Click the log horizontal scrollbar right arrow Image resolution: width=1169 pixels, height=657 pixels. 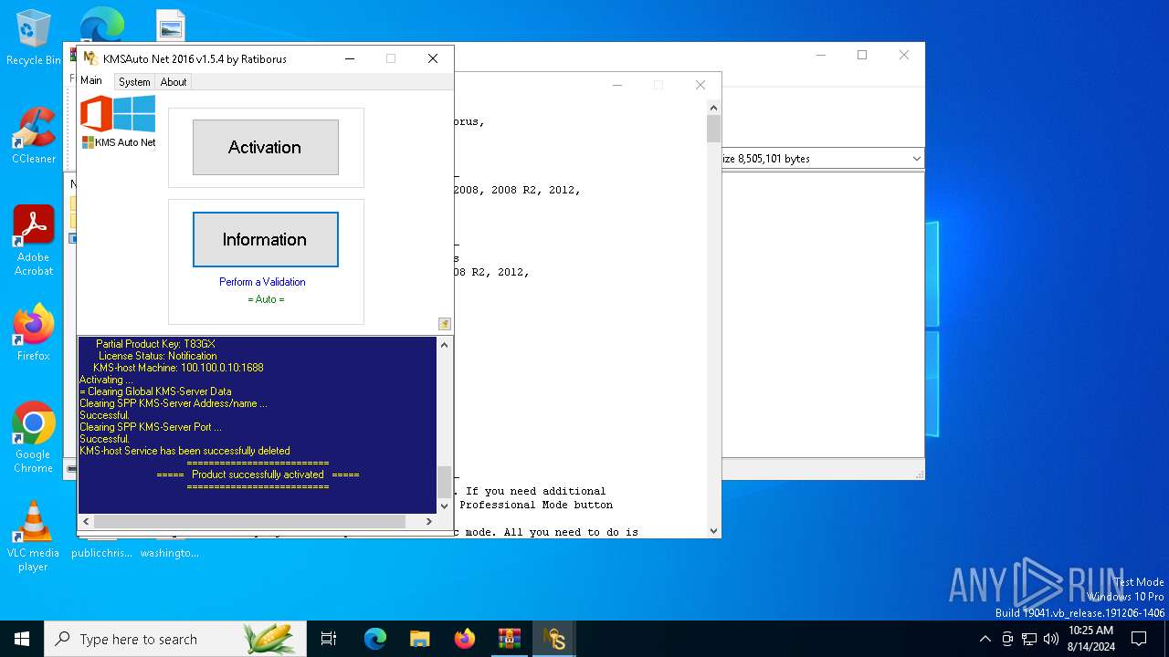[x=429, y=521]
